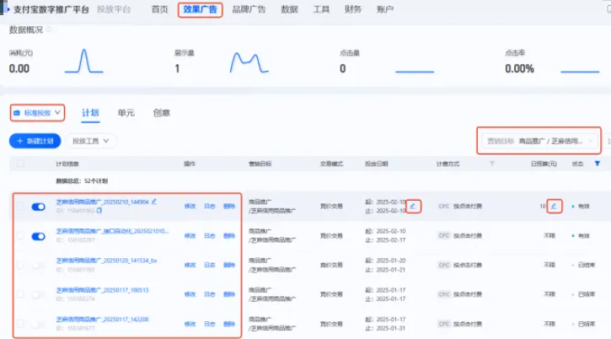Click the 数据总览: 52个计划 summary text

point(82,181)
